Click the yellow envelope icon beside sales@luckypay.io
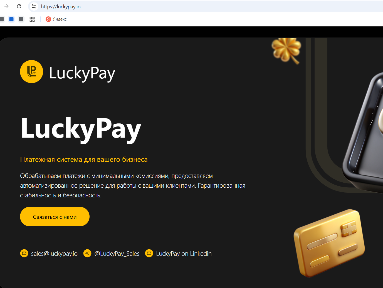Image resolution: width=383 pixels, height=288 pixels. tap(24, 253)
